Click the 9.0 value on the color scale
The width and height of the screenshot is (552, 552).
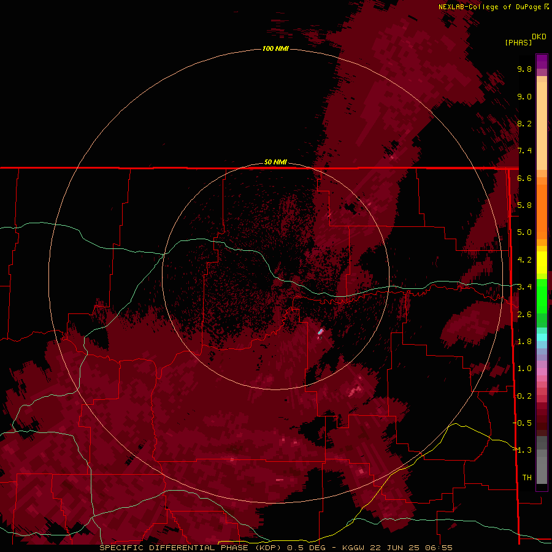tap(524, 96)
